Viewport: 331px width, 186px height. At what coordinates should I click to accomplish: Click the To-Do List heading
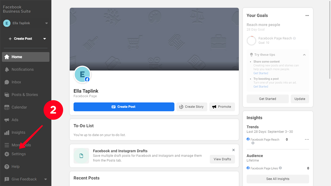(84, 126)
